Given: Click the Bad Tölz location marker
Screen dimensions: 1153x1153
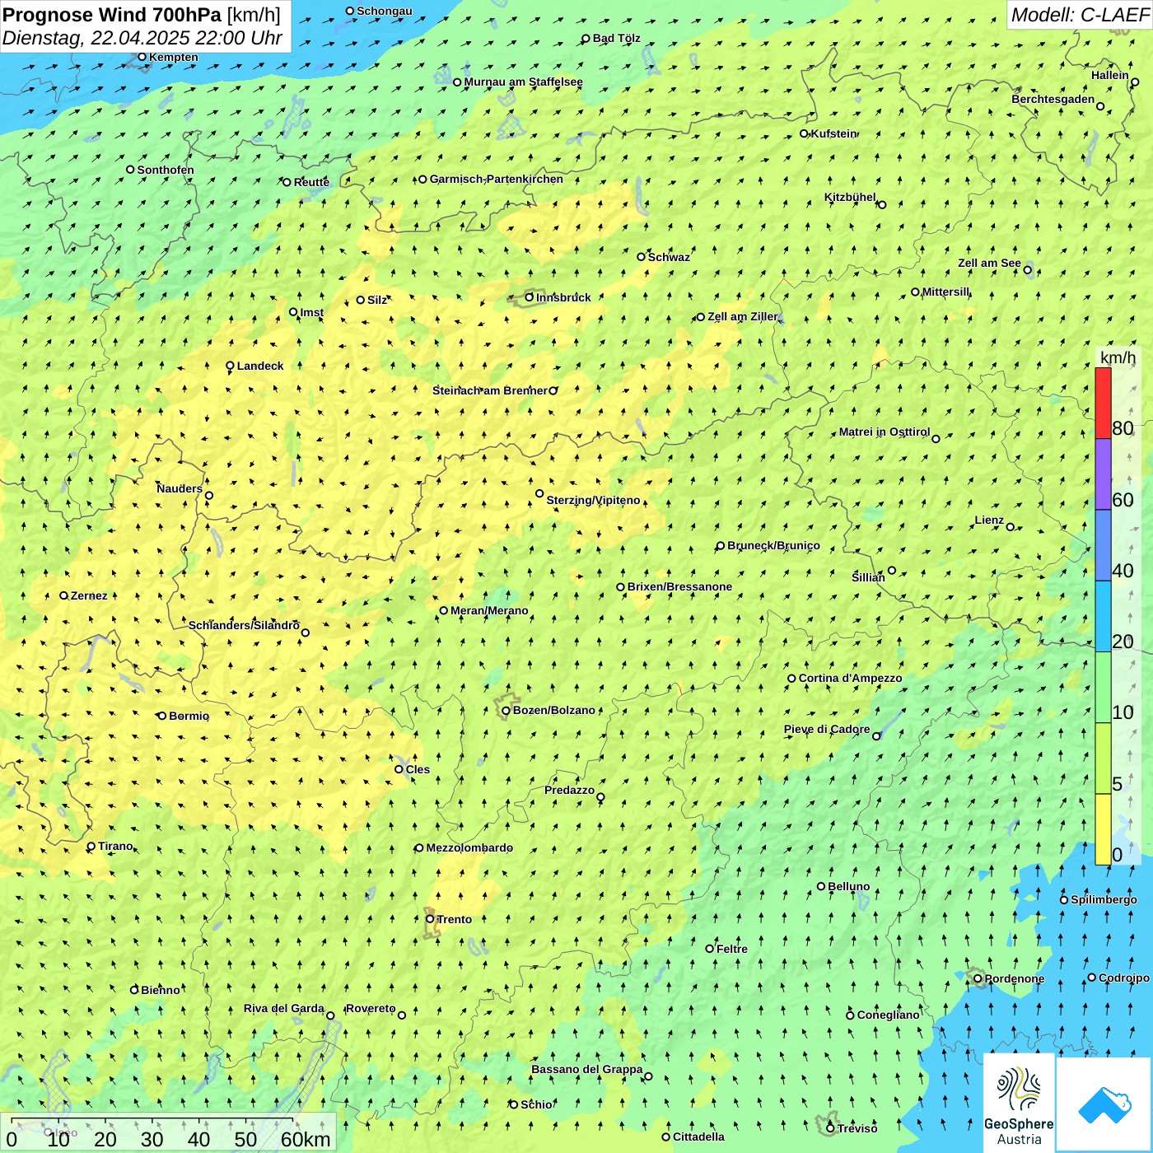Looking at the screenshot, I should 586,38.
